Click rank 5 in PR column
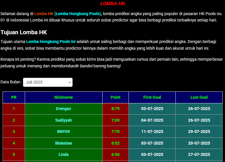Viewport: 225px width, 162px height. [x=14, y=154]
